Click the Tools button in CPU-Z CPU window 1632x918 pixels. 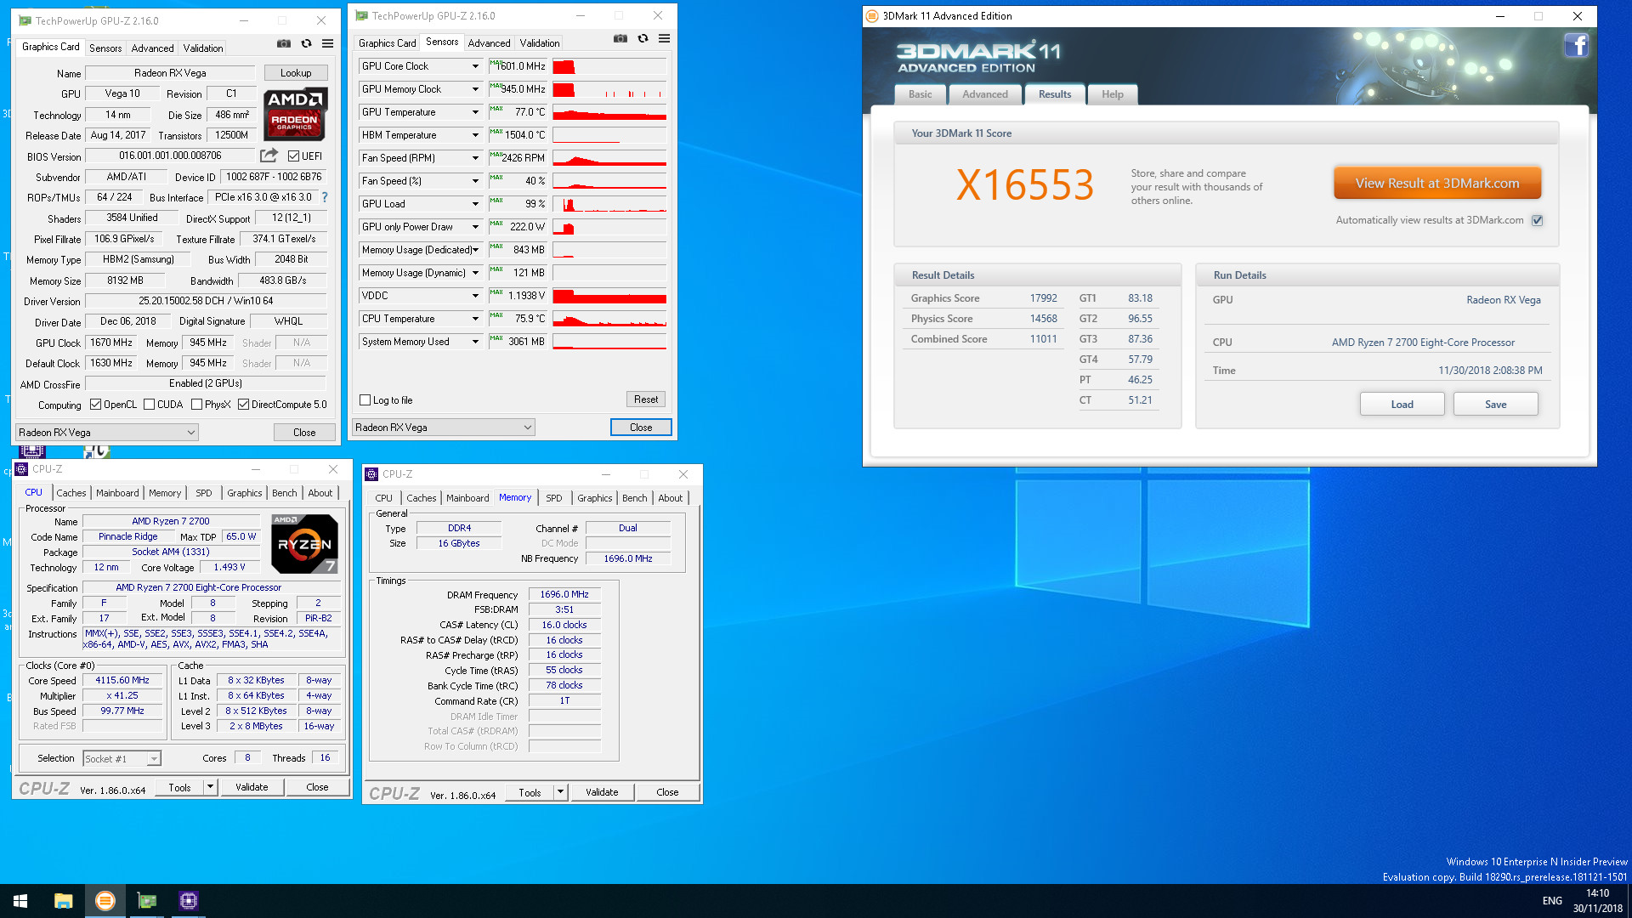[x=179, y=788]
